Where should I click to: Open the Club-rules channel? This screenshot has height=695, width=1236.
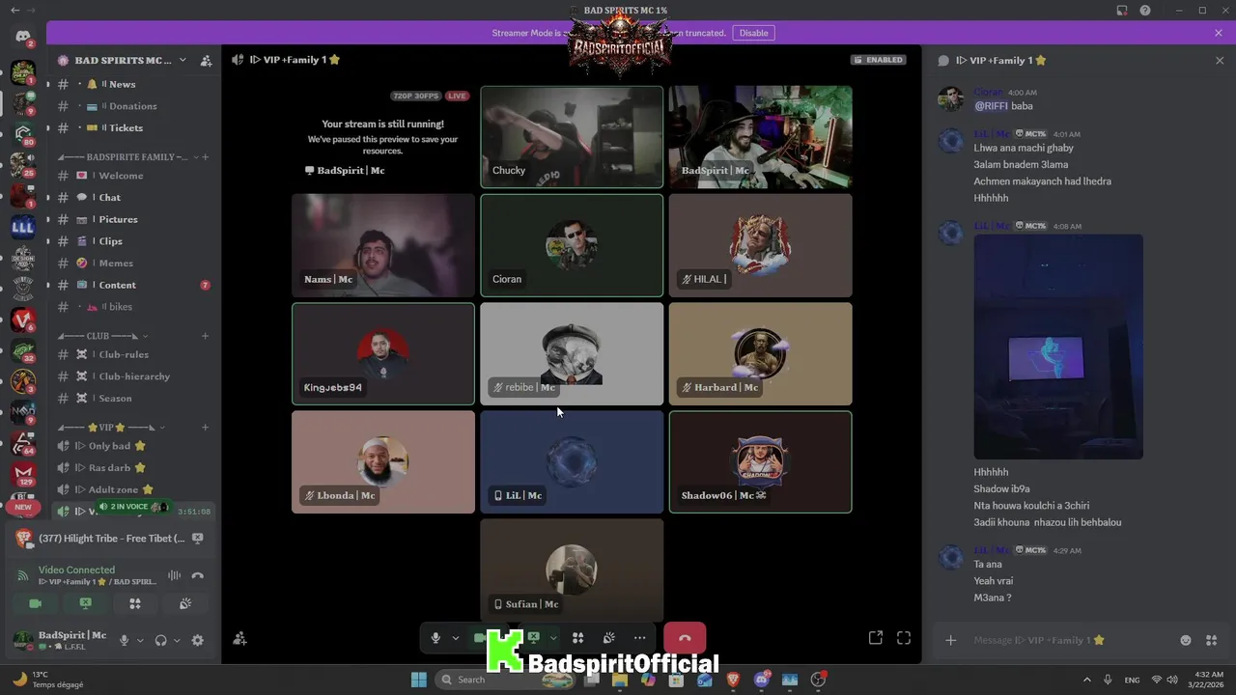pos(135,354)
